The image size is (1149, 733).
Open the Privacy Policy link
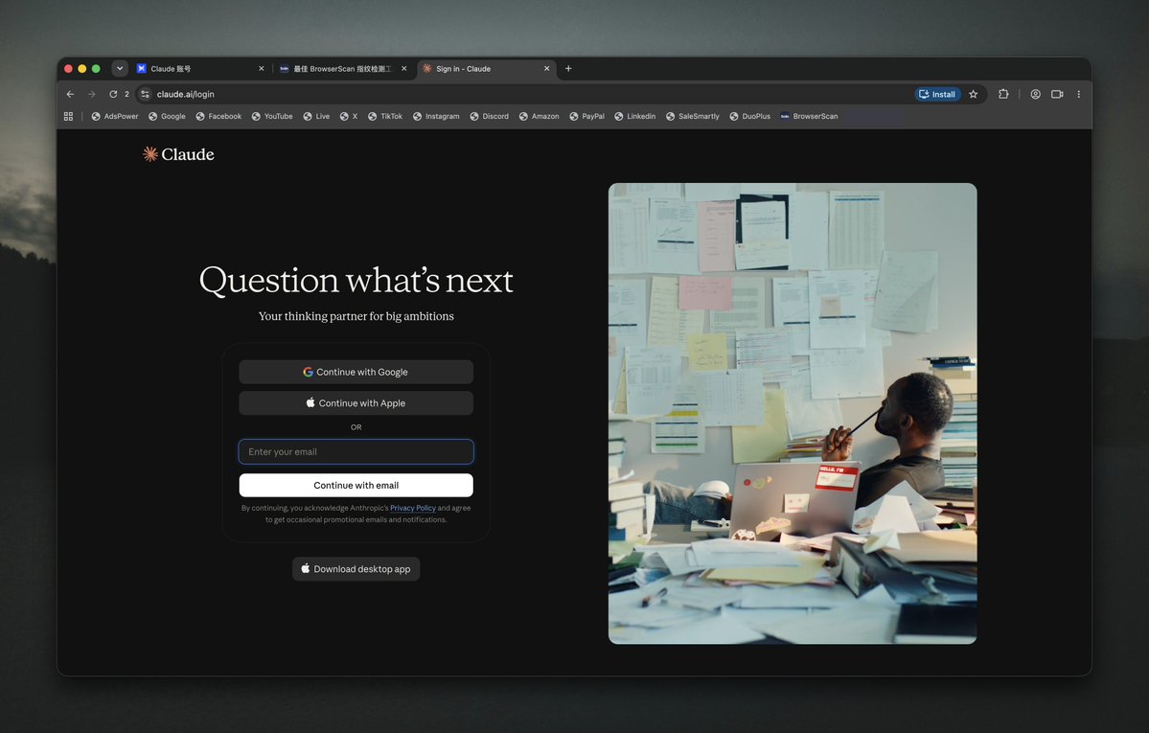click(x=413, y=508)
